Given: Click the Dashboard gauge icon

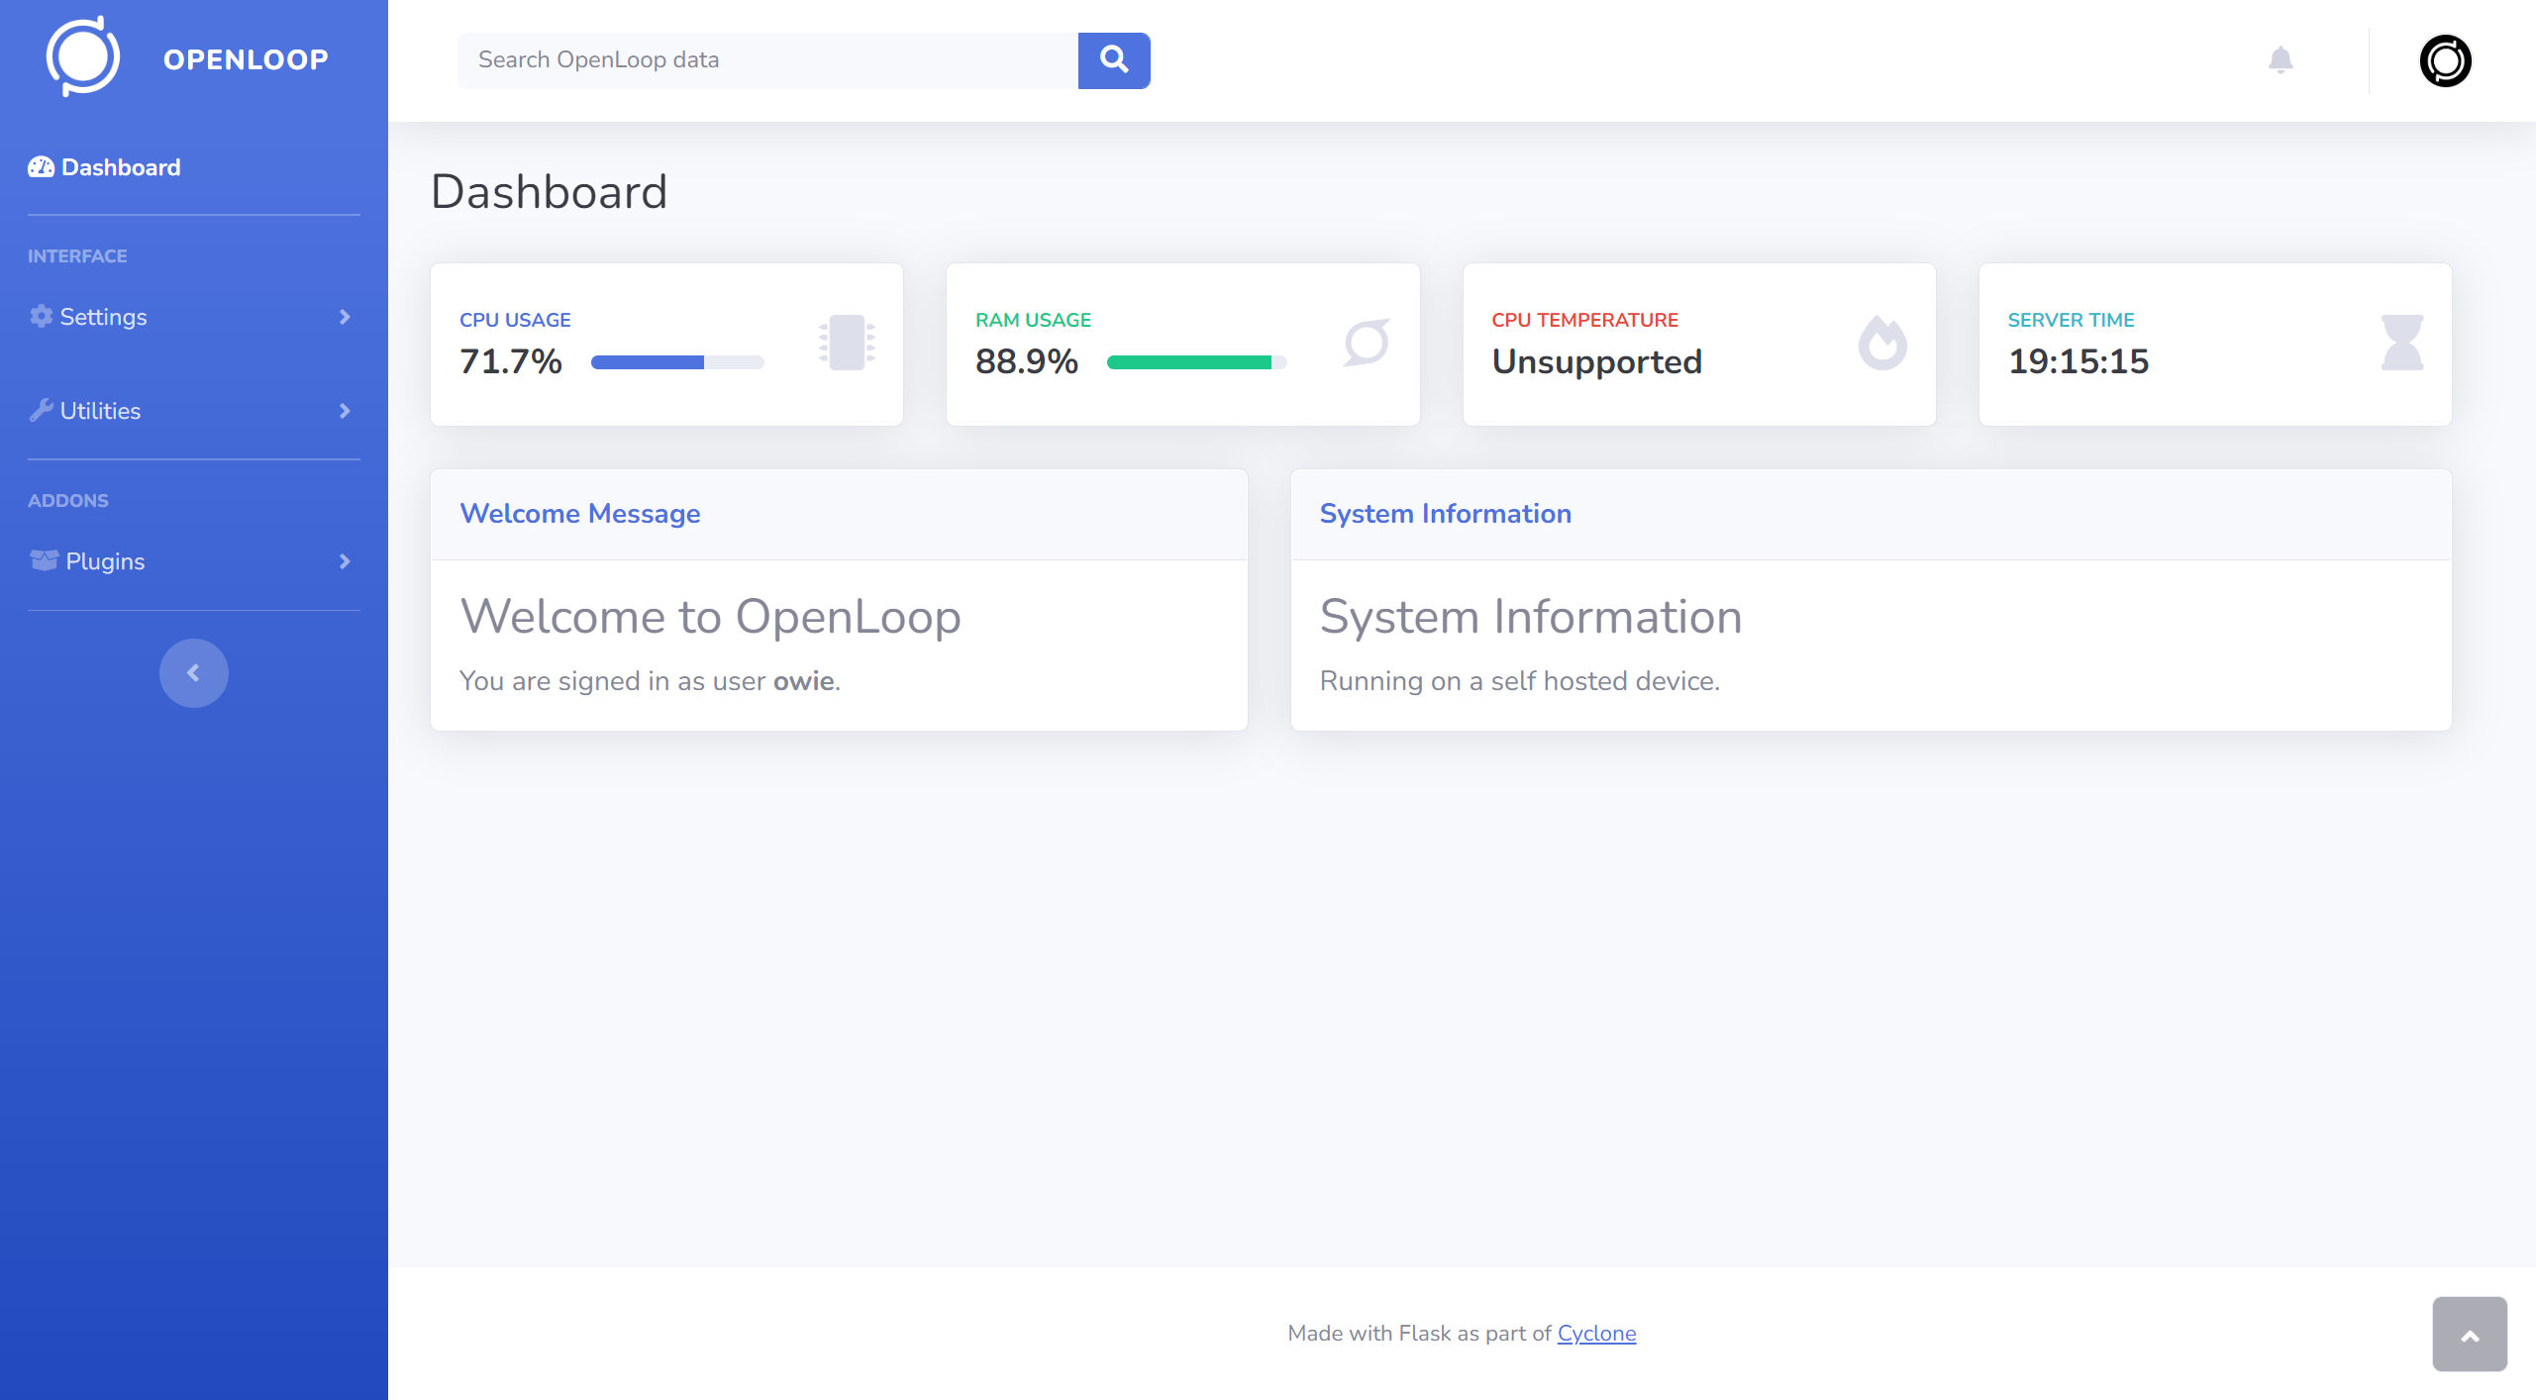Looking at the screenshot, I should tap(41, 167).
